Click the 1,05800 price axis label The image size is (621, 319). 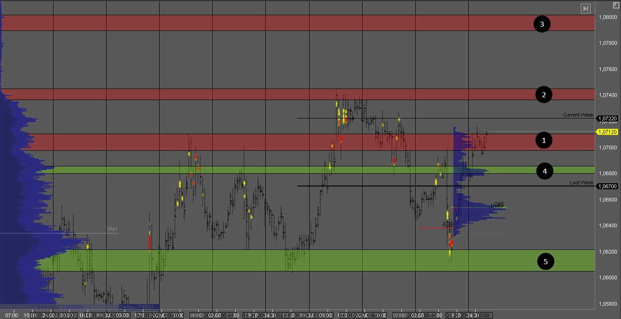(608, 304)
